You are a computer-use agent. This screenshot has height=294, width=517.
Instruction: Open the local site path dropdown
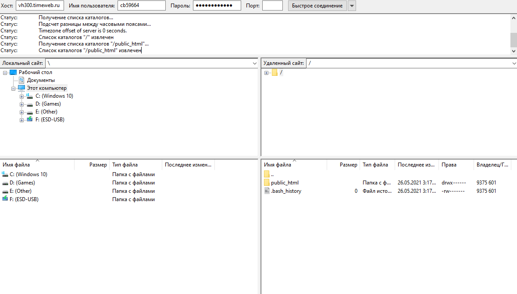pyautogui.click(x=254, y=63)
